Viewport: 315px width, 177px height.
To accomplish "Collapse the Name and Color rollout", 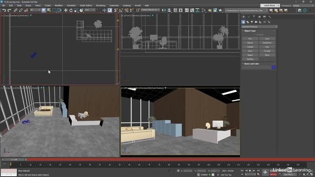I will [252, 63].
